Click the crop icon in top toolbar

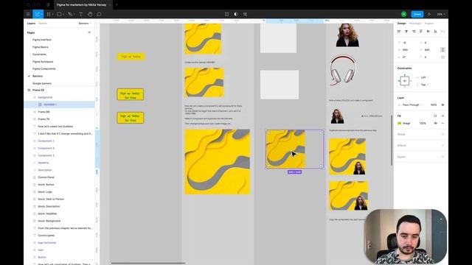(245, 14)
